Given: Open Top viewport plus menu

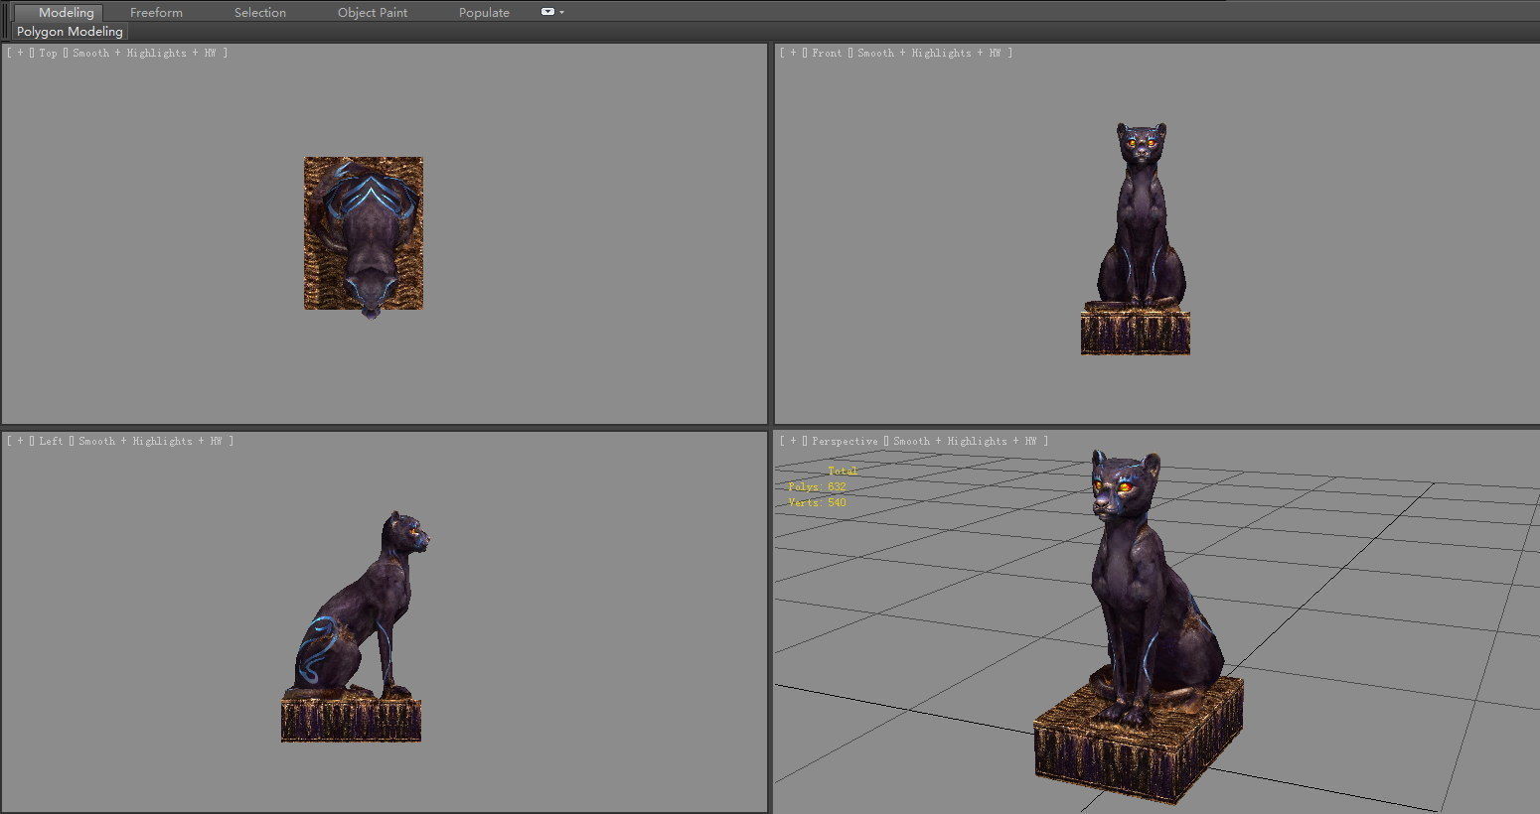Looking at the screenshot, I should tap(20, 53).
